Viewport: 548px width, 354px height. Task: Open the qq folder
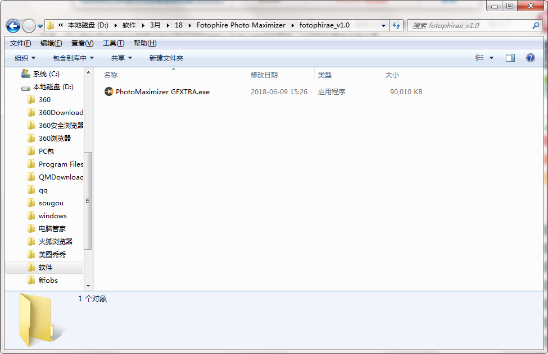43,190
